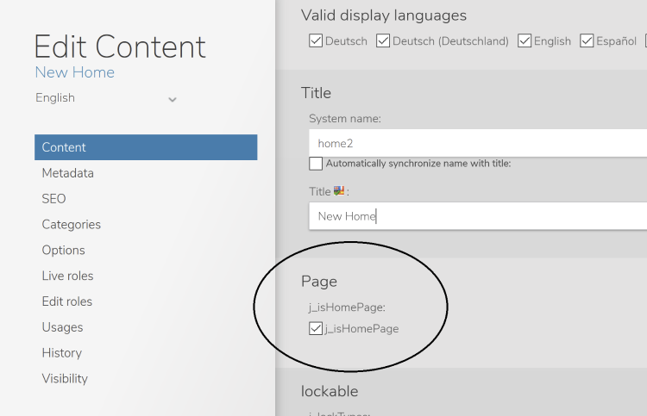The width and height of the screenshot is (647, 416).
Task: Click the language dropdown chevron arrow
Action: pyautogui.click(x=173, y=99)
